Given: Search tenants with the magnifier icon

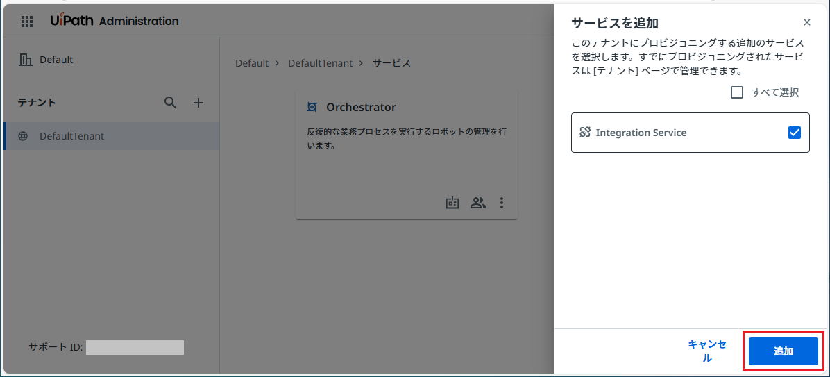Looking at the screenshot, I should [x=171, y=103].
